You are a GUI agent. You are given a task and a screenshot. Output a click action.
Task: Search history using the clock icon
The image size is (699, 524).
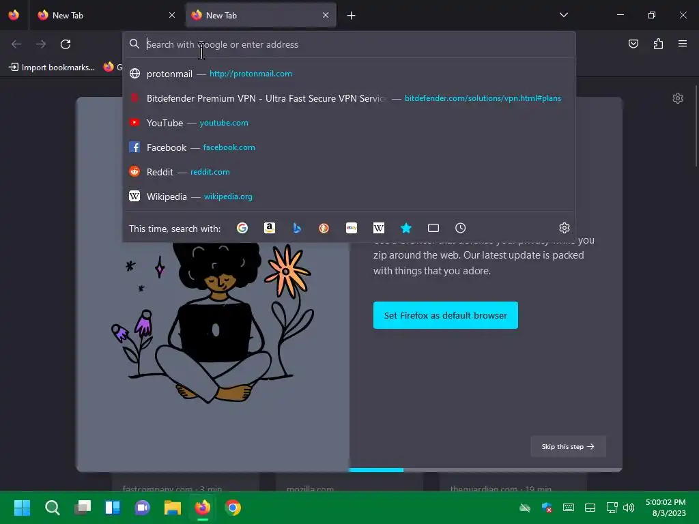[461, 228]
